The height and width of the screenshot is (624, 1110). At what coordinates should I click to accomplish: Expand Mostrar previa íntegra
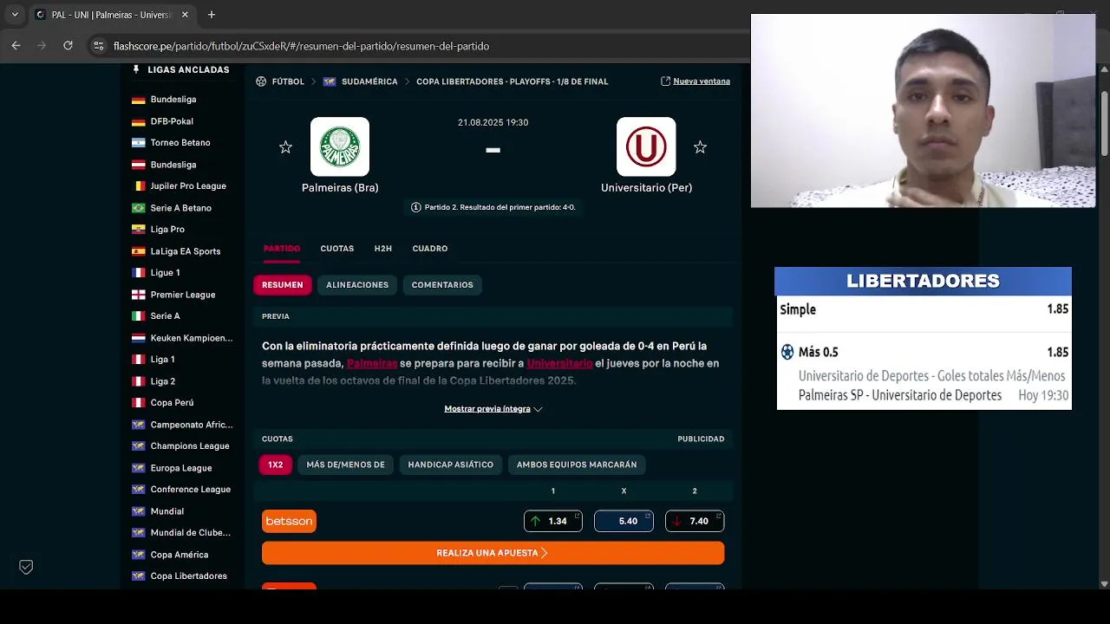pos(493,409)
